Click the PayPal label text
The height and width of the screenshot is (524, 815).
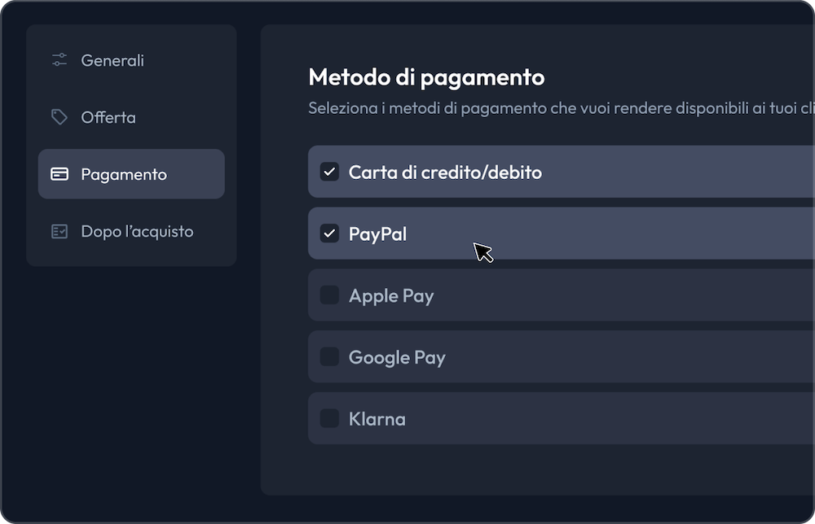(378, 234)
